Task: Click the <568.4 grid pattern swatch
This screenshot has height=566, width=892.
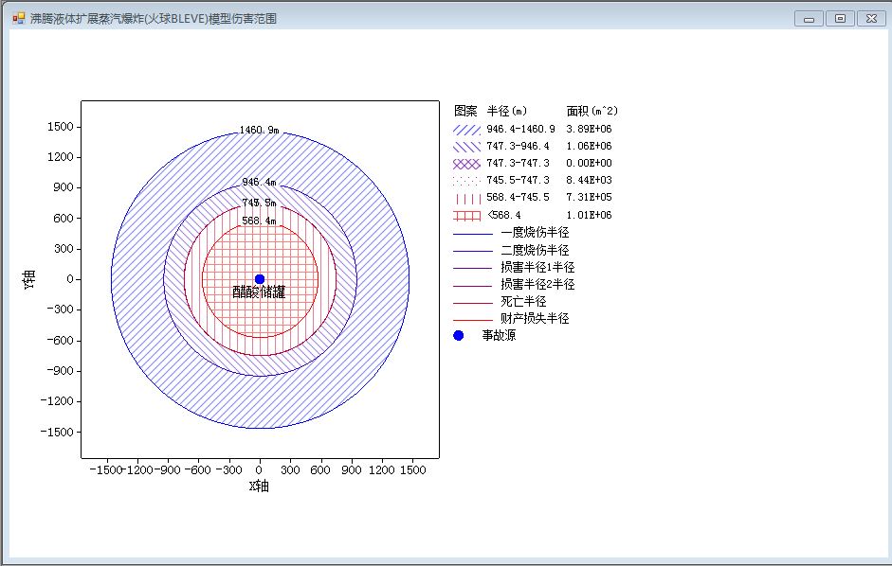Action: tap(466, 216)
